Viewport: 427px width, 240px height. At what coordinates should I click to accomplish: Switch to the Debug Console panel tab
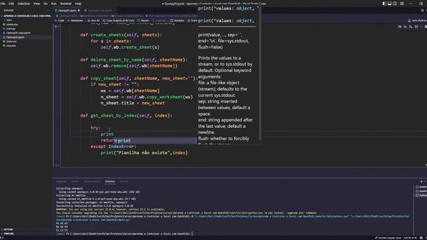(92, 181)
